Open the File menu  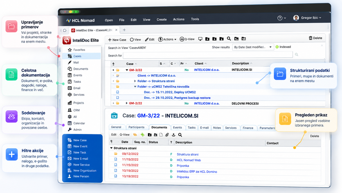122,20
